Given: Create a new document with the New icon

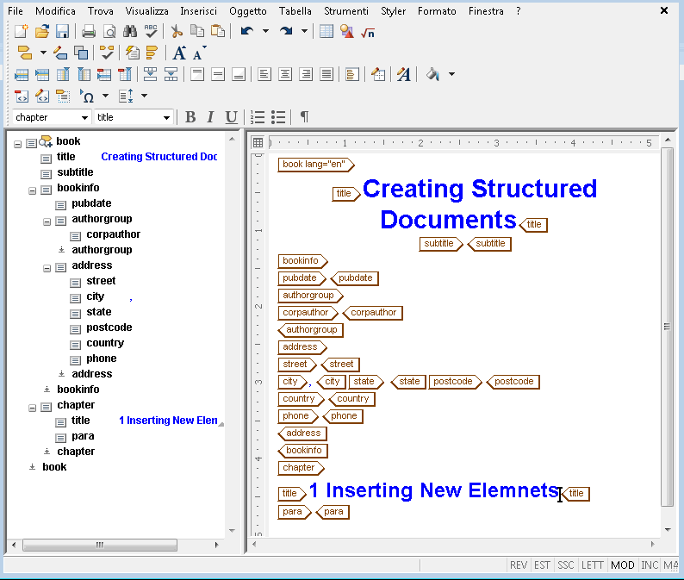Looking at the screenshot, I should pos(21,31).
